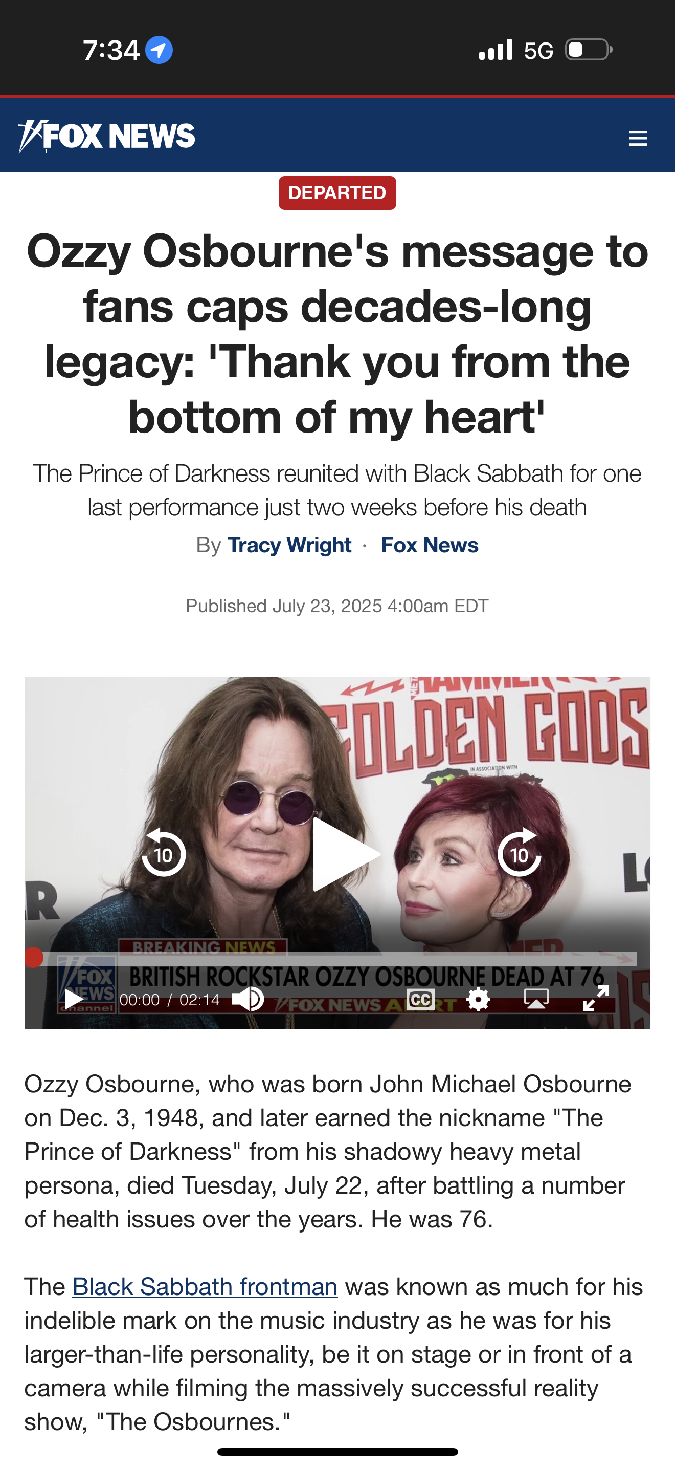Tap the Ozzy Osbourne video thumbnail

tap(337, 853)
